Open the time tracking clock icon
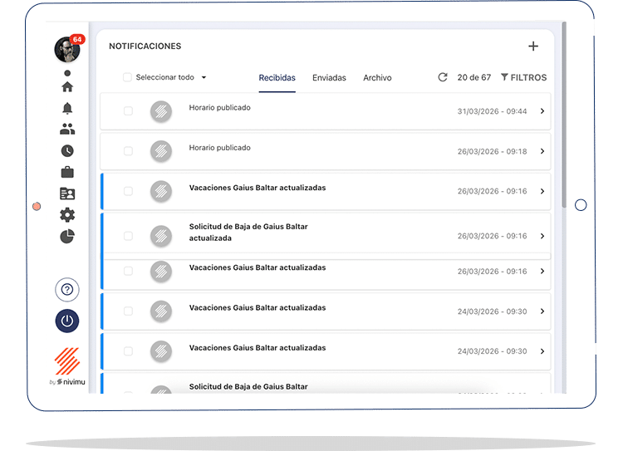Image resolution: width=623 pixels, height=451 pixels. (67, 150)
